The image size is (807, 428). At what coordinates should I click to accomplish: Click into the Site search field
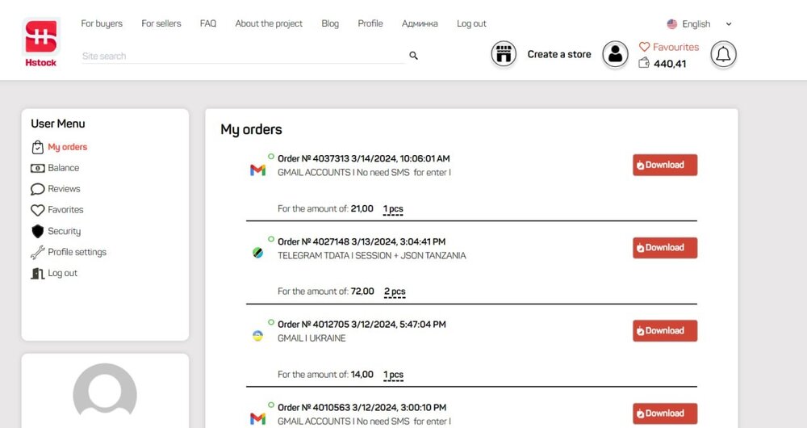(x=243, y=57)
